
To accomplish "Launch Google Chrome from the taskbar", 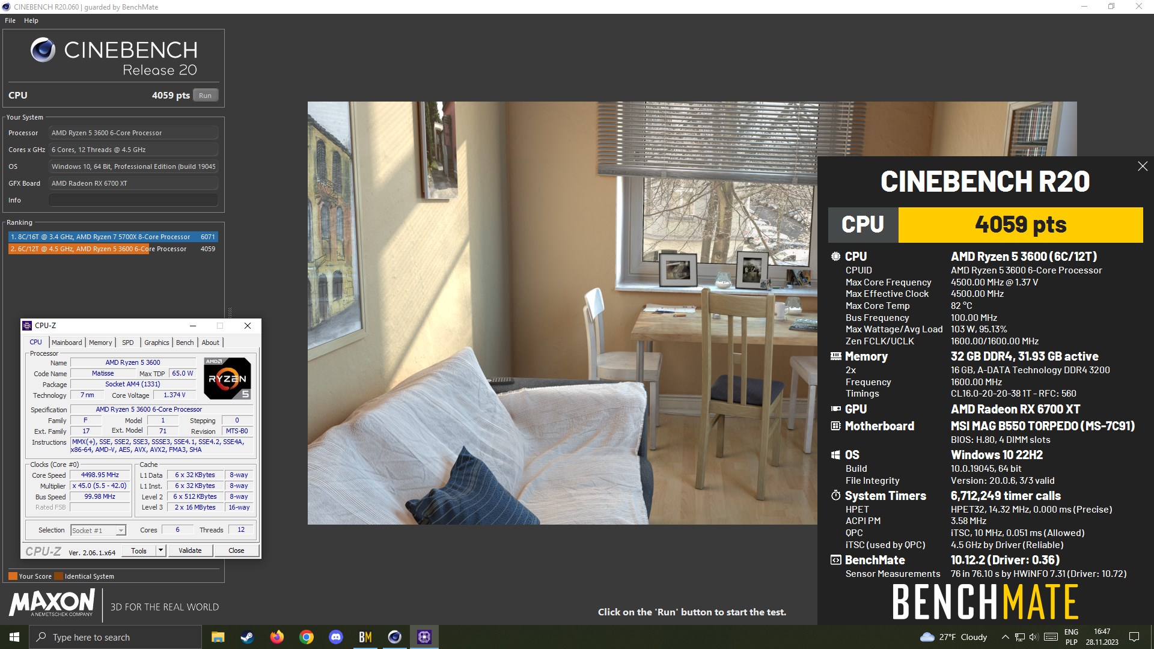I will tap(306, 637).
